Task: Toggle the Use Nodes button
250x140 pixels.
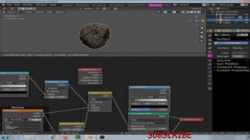Action: 231,43
